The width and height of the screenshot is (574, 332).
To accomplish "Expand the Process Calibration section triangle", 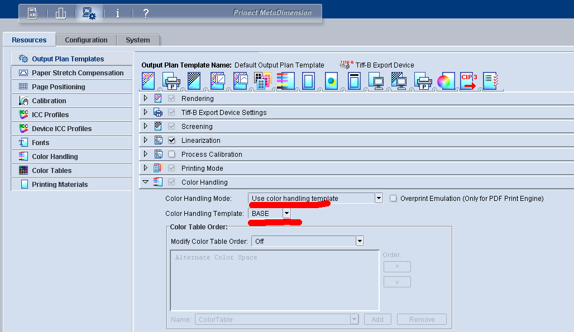I will tap(145, 153).
